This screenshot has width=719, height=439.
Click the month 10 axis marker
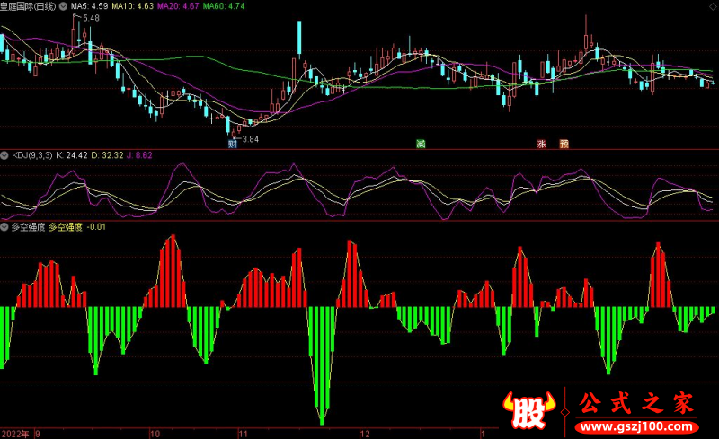(x=155, y=434)
